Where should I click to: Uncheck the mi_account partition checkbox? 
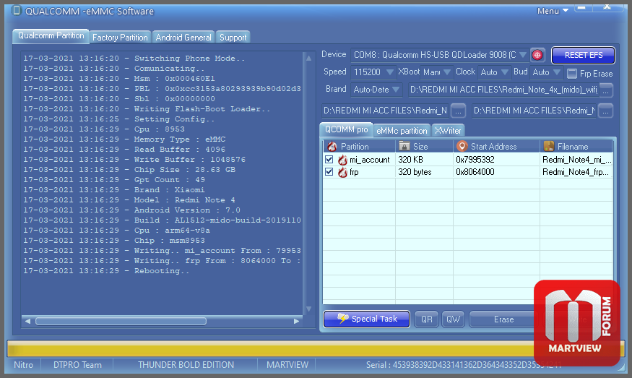pos(329,160)
